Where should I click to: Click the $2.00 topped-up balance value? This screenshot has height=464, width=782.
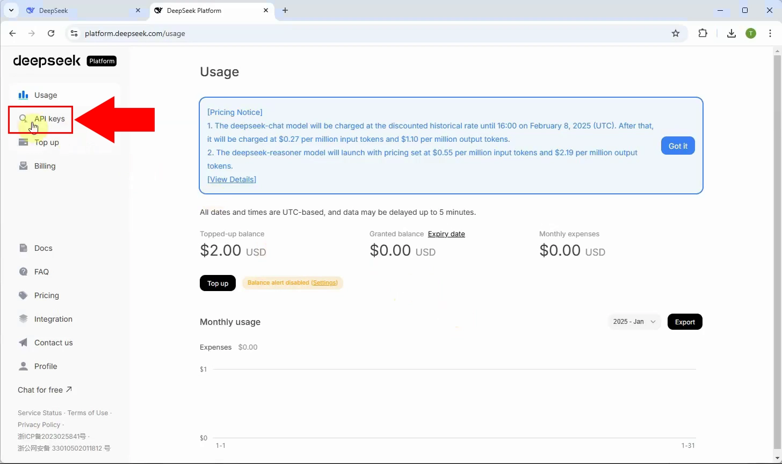click(233, 250)
